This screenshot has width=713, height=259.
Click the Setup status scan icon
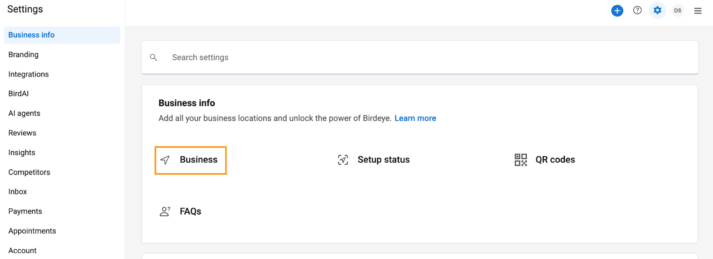(x=343, y=160)
